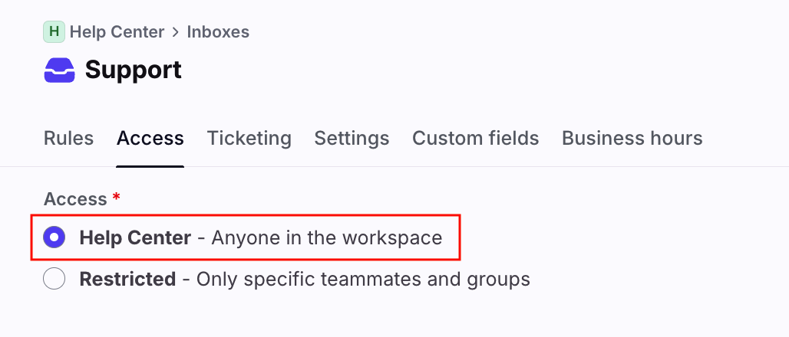Select the Help Center radio button

point(54,237)
